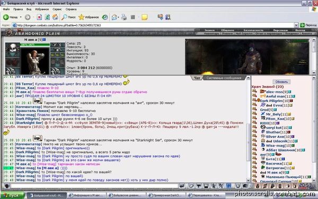
Task: Switch to Передавалка taskbar window
Action: tap(206, 195)
